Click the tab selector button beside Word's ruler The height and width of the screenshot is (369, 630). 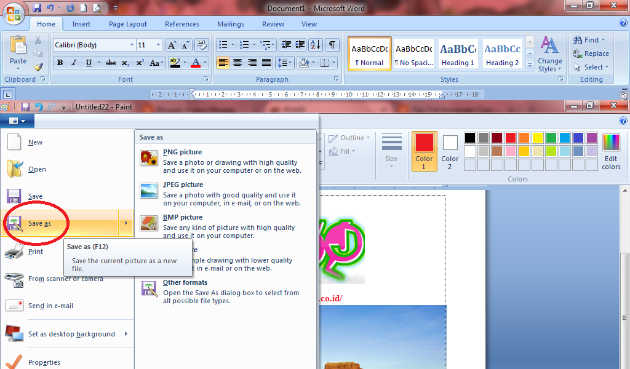click(7, 95)
